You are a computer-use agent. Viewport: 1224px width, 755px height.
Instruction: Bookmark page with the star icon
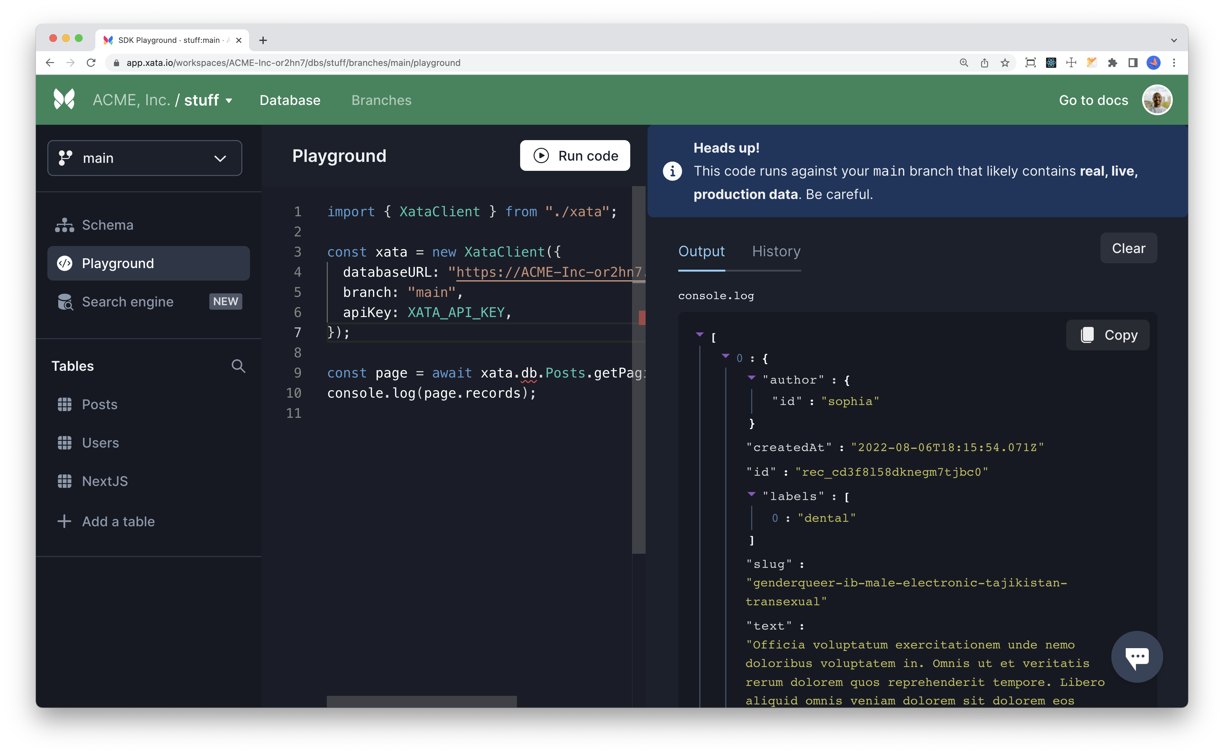point(1005,63)
